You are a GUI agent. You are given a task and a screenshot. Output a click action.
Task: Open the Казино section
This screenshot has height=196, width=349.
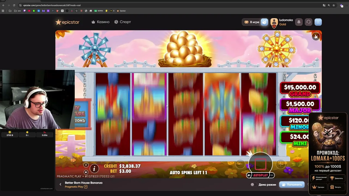100,22
